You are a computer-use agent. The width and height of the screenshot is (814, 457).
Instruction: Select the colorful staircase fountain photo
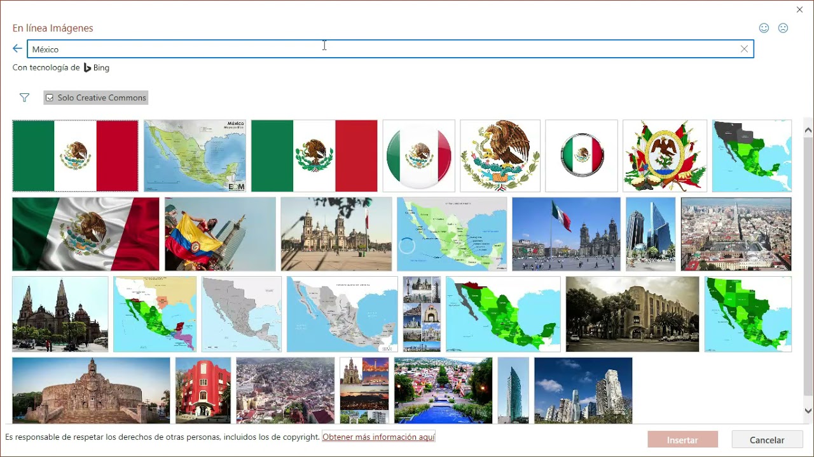(443, 390)
